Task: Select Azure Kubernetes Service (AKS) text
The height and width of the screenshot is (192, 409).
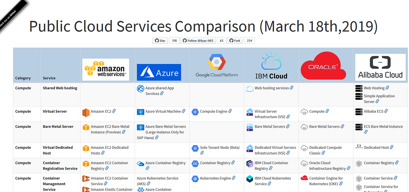Action: [x=157, y=181]
